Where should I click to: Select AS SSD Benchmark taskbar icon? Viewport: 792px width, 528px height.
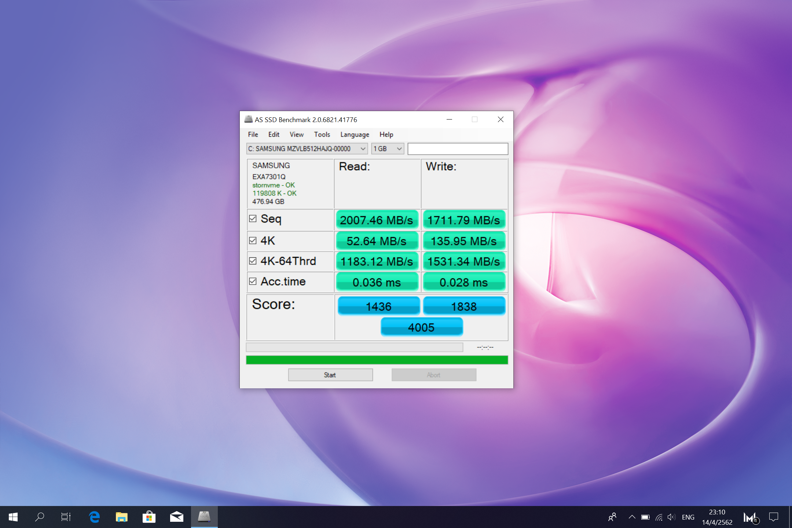[204, 517]
